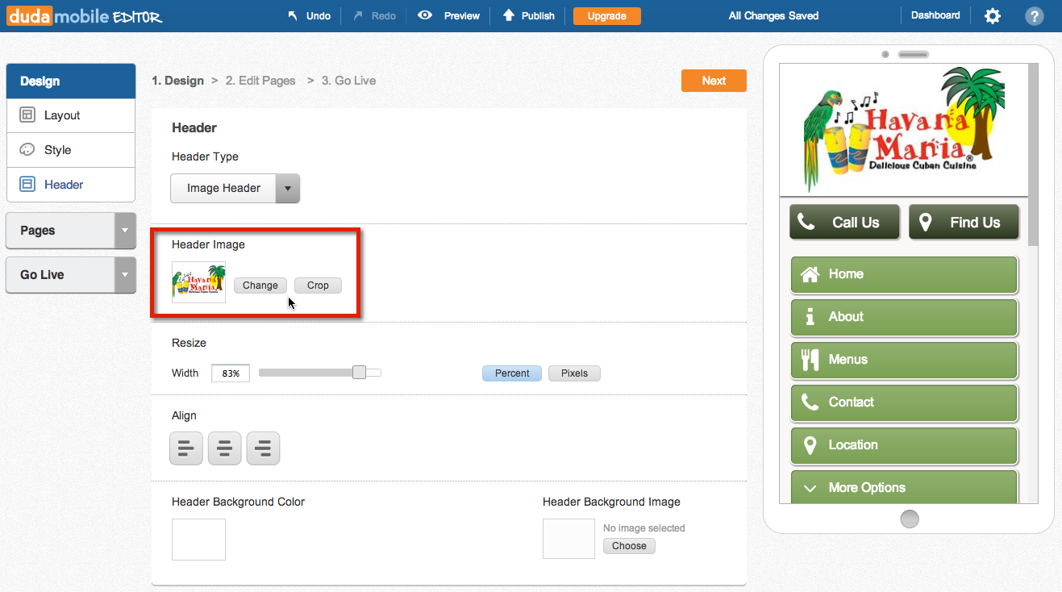Image resolution: width=1062 pixels, height=592 pixels.
Task: Click the home icon in preview
Action: click(810, 274)
